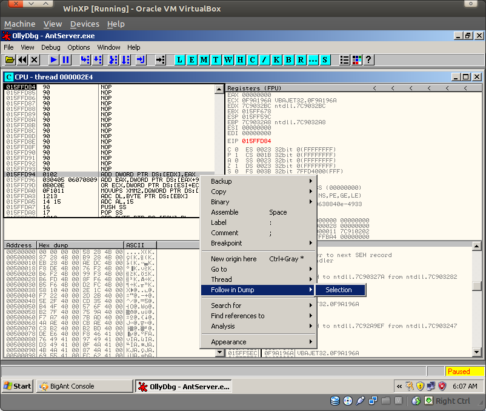Show Windows with W button
Screen dimensions: 486x411
coord(228,59)
